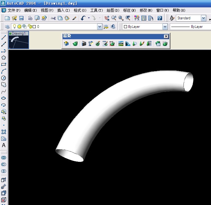Open the 绘图(D) menu
Viewport: 211px width, 205px height.
click(113, 10)
